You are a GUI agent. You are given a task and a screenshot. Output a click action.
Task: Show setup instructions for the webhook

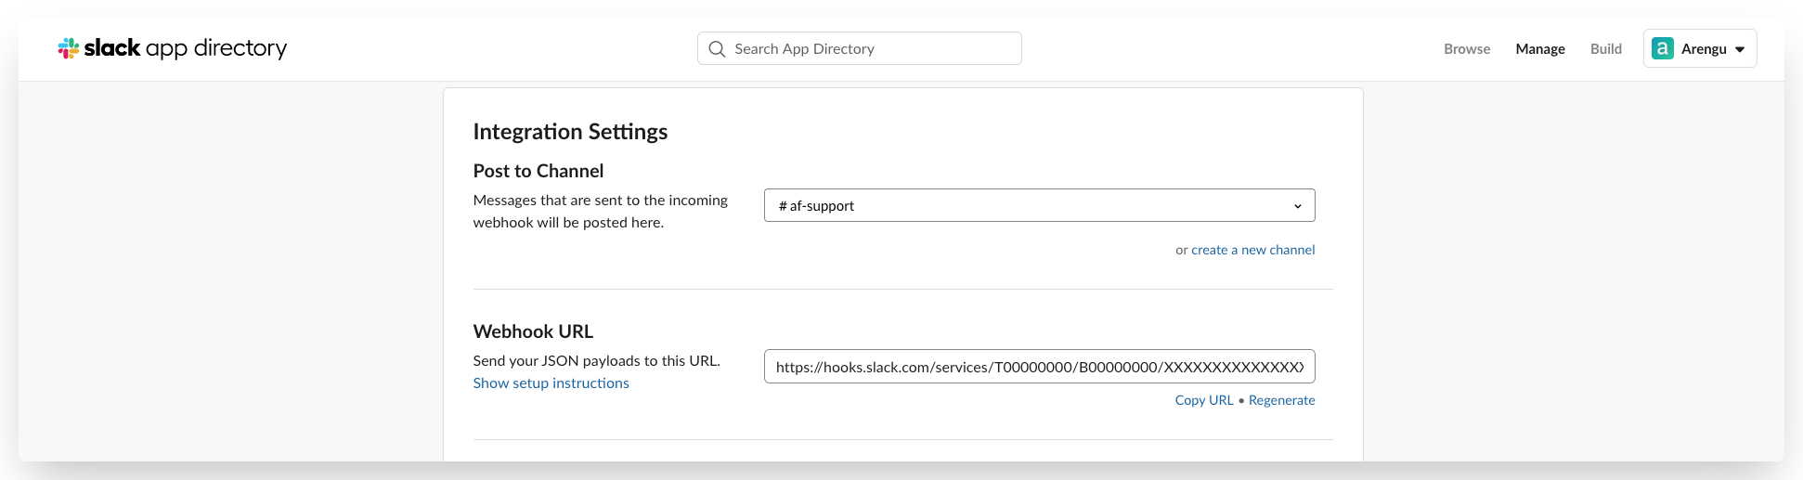coord(551,383)
